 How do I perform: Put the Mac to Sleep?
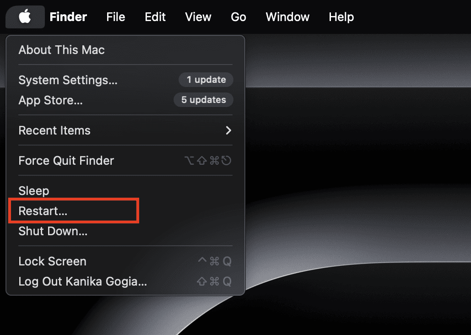34,191
